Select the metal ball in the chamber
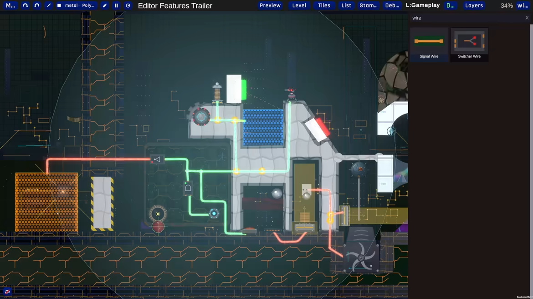This screenshot has height=299, width=533. point(277,193)
